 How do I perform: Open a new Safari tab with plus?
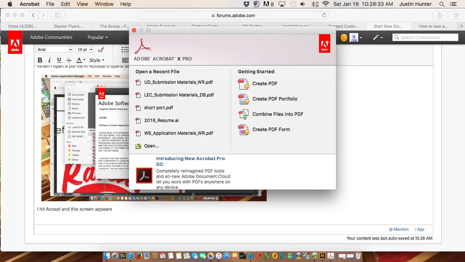coord(461,26)
